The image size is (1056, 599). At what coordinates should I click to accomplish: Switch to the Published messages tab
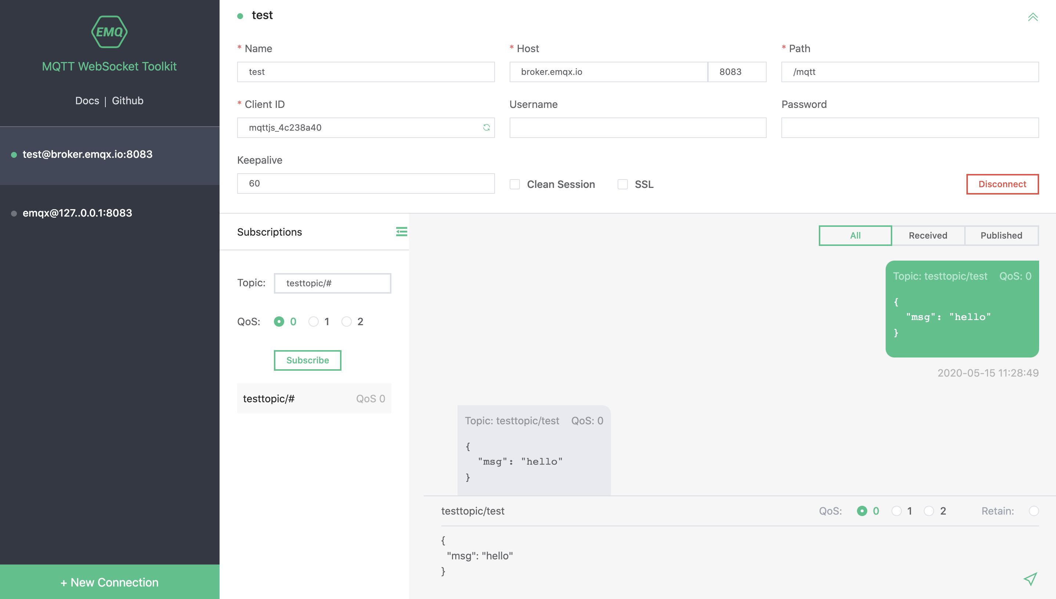[x=1001, y=235]
